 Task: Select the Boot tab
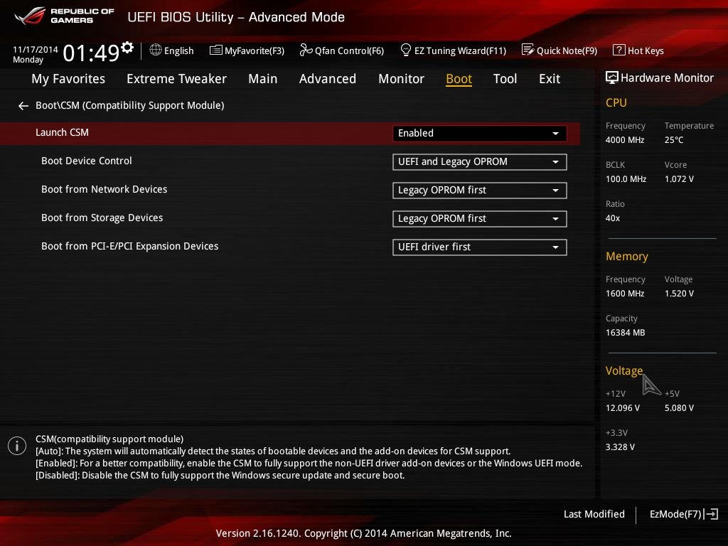(x=459, y=79)
